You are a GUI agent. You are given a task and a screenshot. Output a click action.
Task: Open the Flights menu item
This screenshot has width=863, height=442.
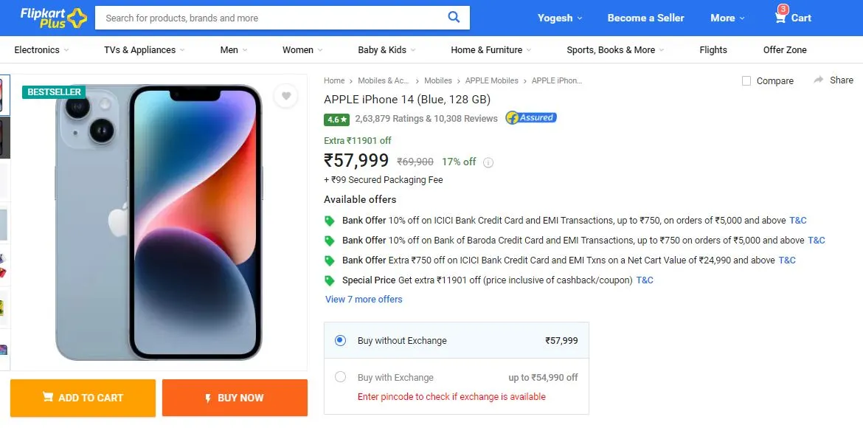pyautogui.click(x=713, y=49)
